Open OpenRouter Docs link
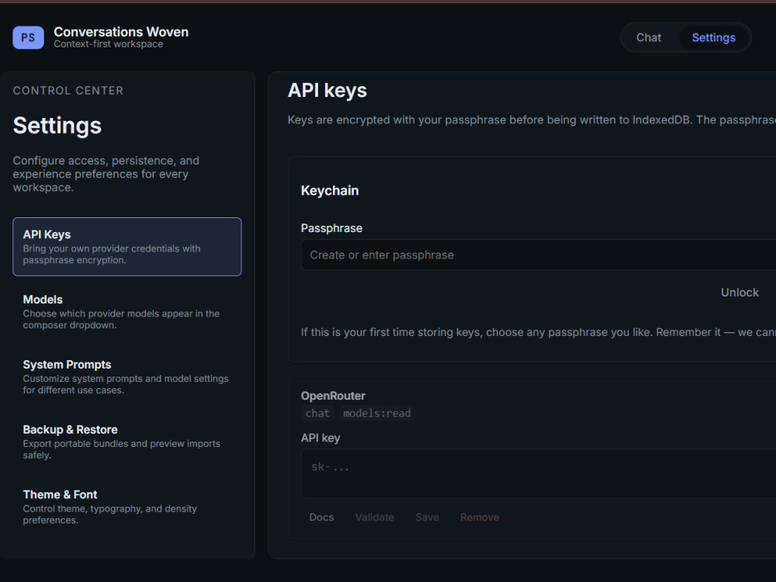This screenshot has width=776, height=582. (322, 517)
